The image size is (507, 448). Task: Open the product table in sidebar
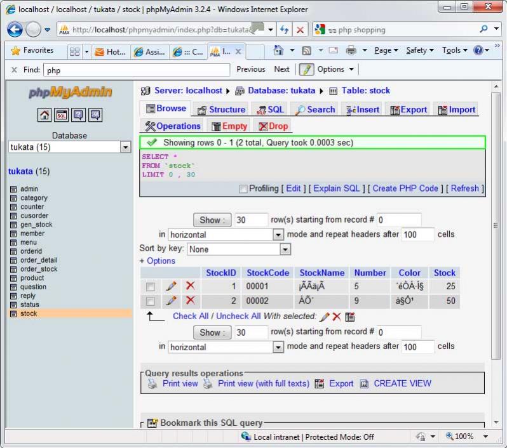point(32,278)
